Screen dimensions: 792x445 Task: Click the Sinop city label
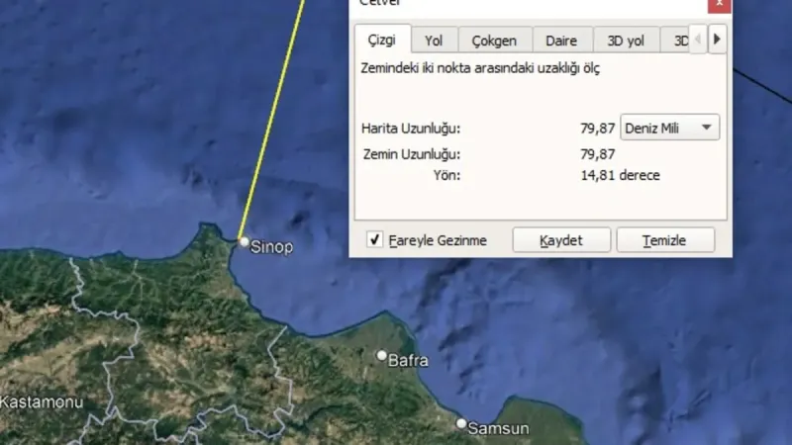tap(271, 247)
